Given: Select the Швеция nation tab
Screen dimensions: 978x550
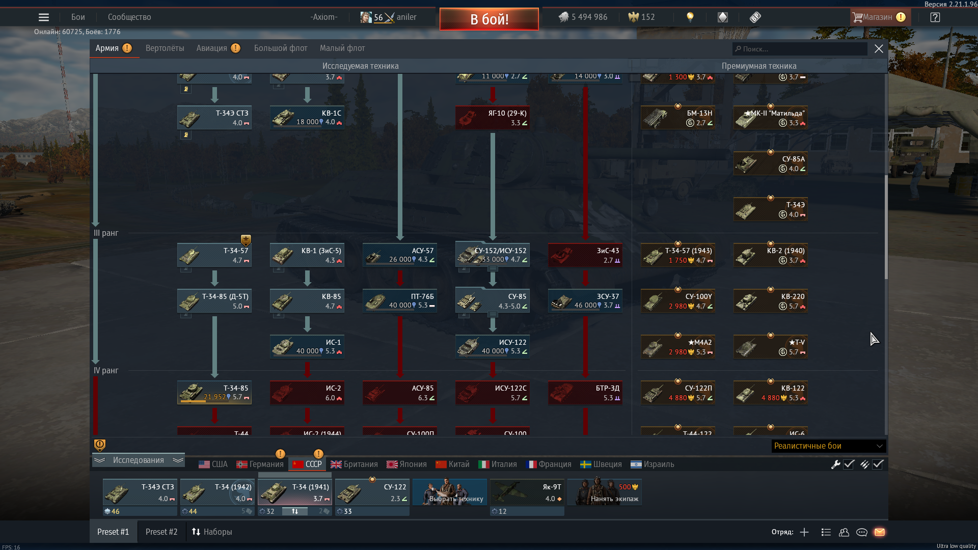Looking at the screenshot, I should (x=601, y=464).
